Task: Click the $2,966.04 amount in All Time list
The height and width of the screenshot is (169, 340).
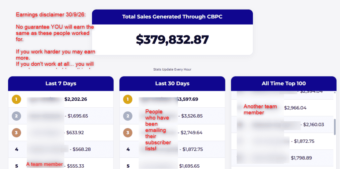Action: click(x=295, y=108)
